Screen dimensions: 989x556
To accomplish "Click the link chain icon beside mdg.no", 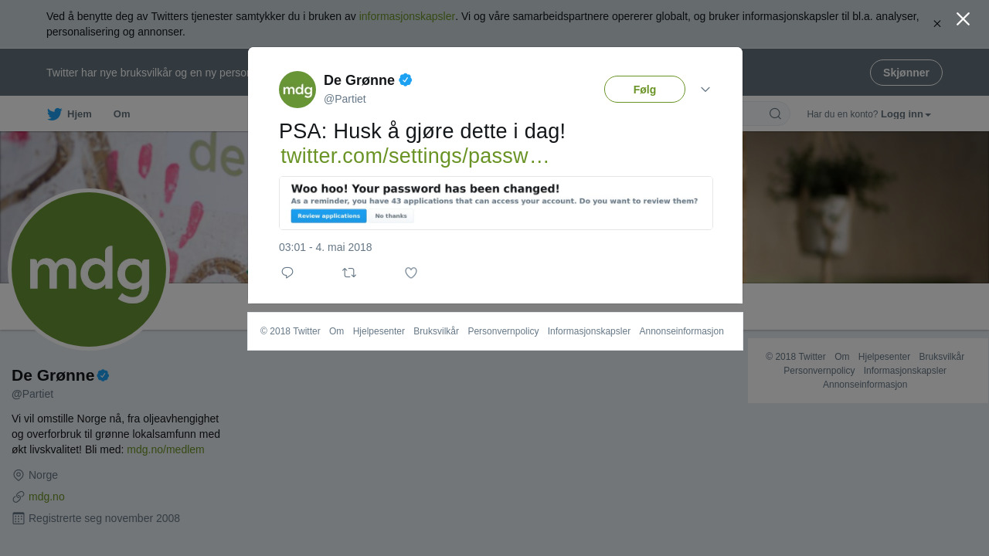I will (19, 497).
